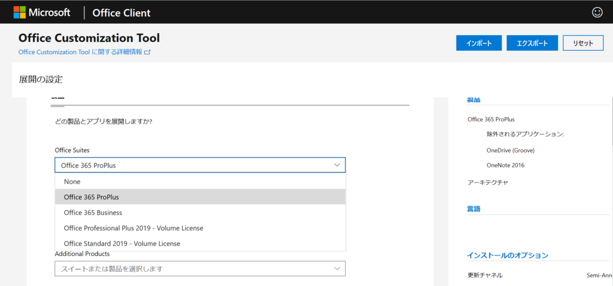Click the インポート button
The height and width of the screenshot is (286, 613).
tap(479, 43)
